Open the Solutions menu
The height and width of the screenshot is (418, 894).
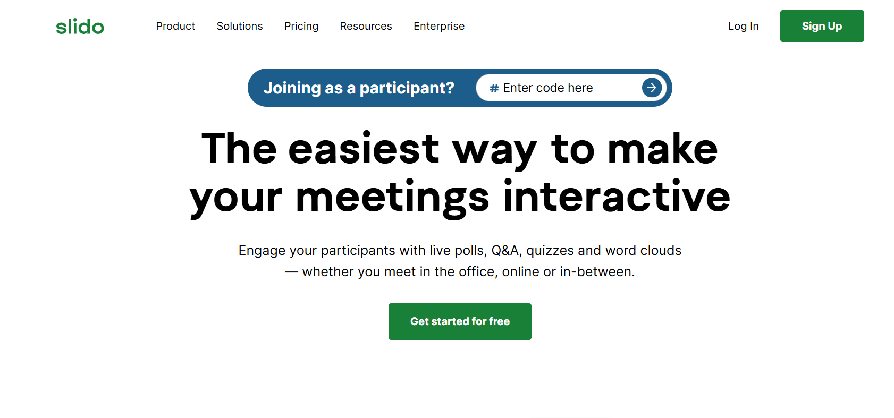240,26
